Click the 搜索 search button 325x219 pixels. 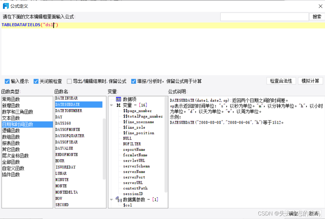pos(317,17)
